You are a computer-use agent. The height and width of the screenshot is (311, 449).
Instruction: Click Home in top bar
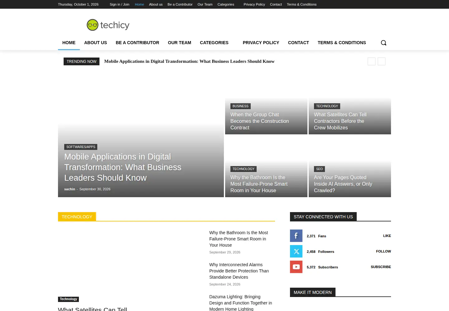(x=139, y=4)
